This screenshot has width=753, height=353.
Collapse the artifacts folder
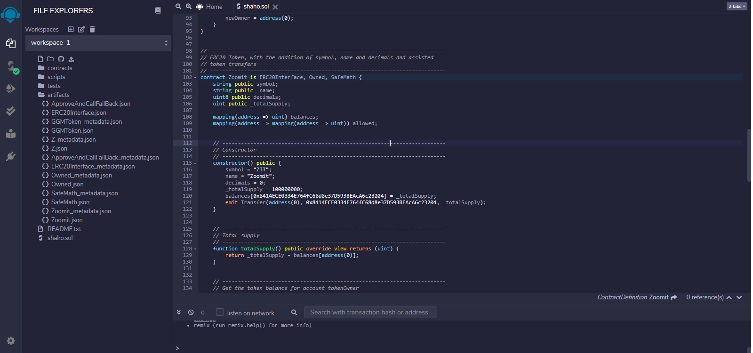58,95
